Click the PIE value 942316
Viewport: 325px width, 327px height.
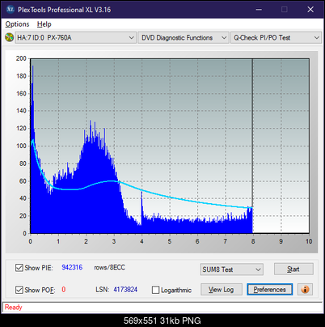pyautogui.click(x=72, y=267)
